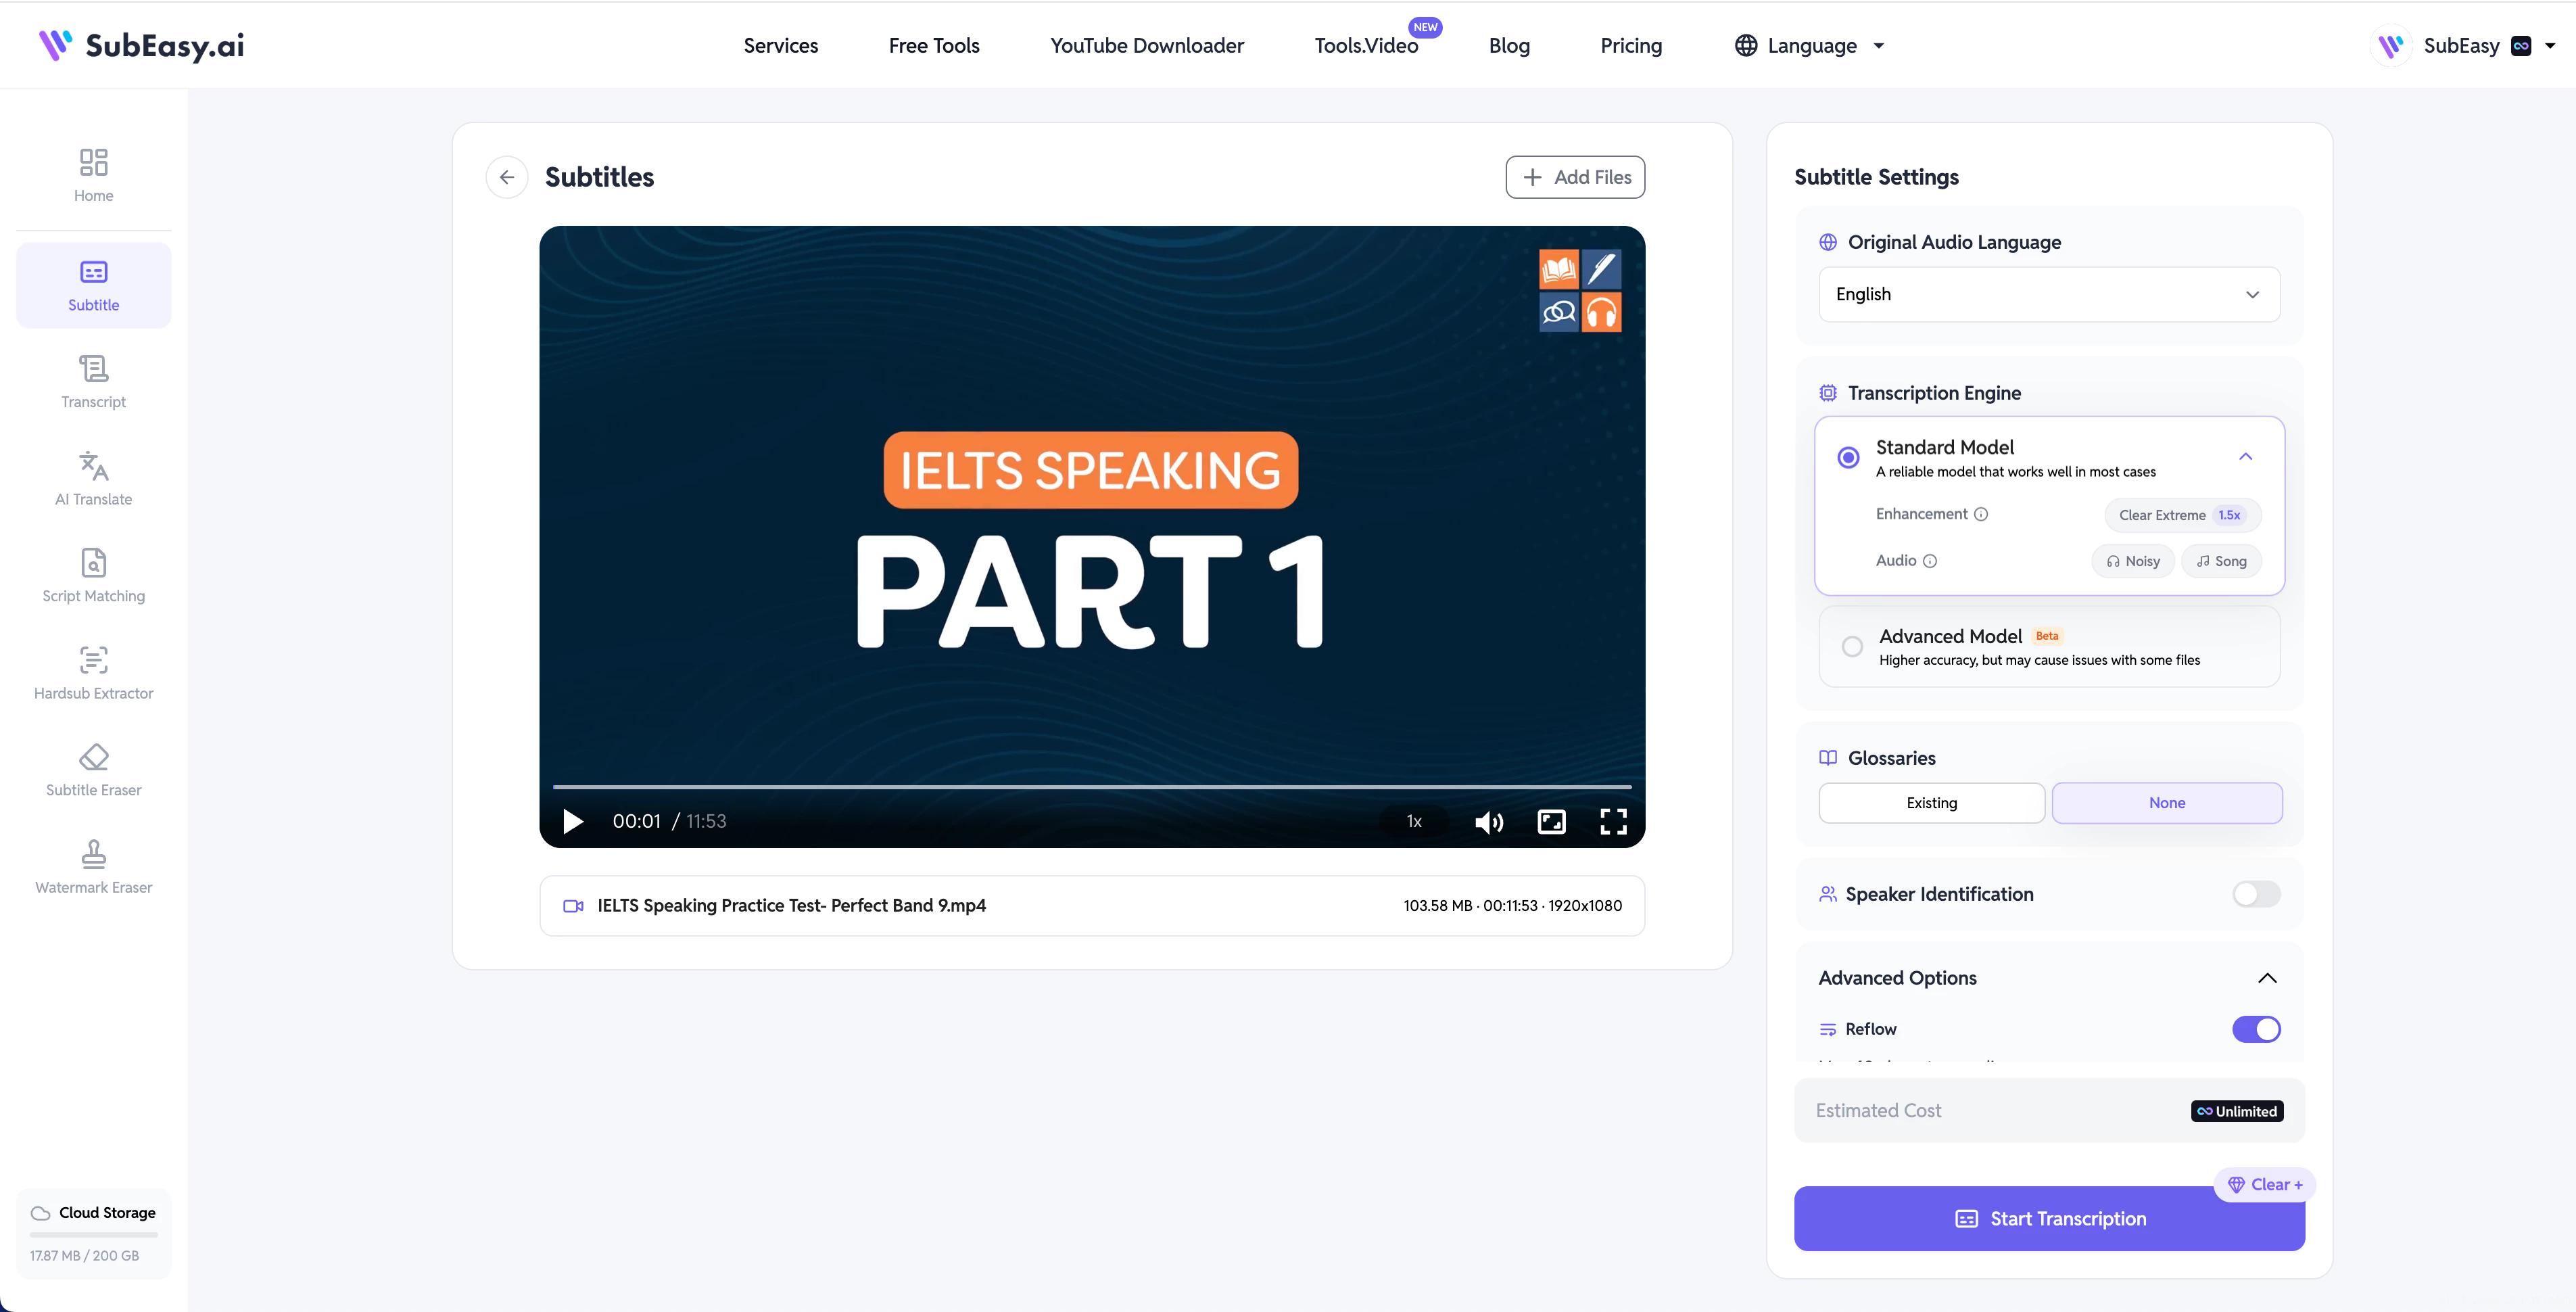The width and height of the screenshot is (2576, 1312).
Task: Select the Advanced Model radio button
Action: (x=1852, y=646)
